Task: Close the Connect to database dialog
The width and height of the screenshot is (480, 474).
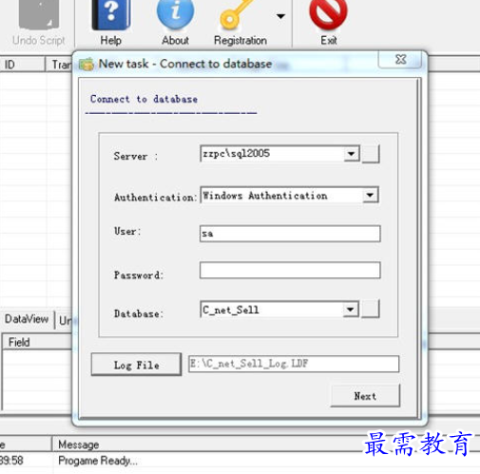Action: tap(400, 60)
